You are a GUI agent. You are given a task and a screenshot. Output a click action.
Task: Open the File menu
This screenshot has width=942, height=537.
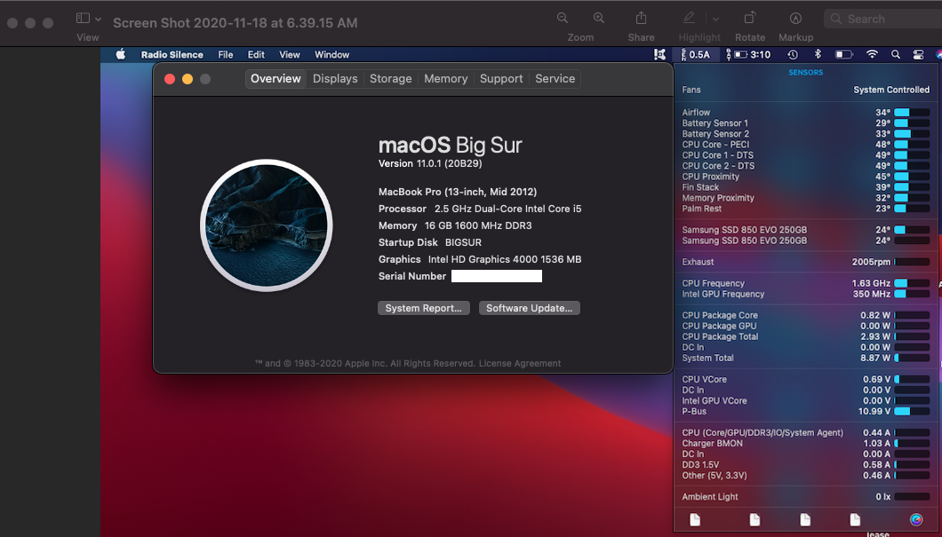[x=226, y=55]
